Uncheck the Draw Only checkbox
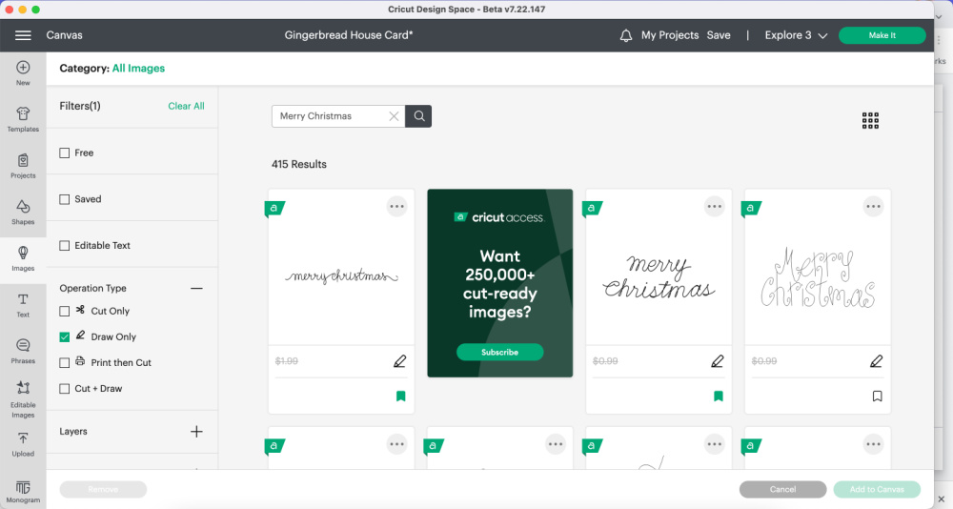Viewport: 953px width, 509px height. tap(65, 336)
